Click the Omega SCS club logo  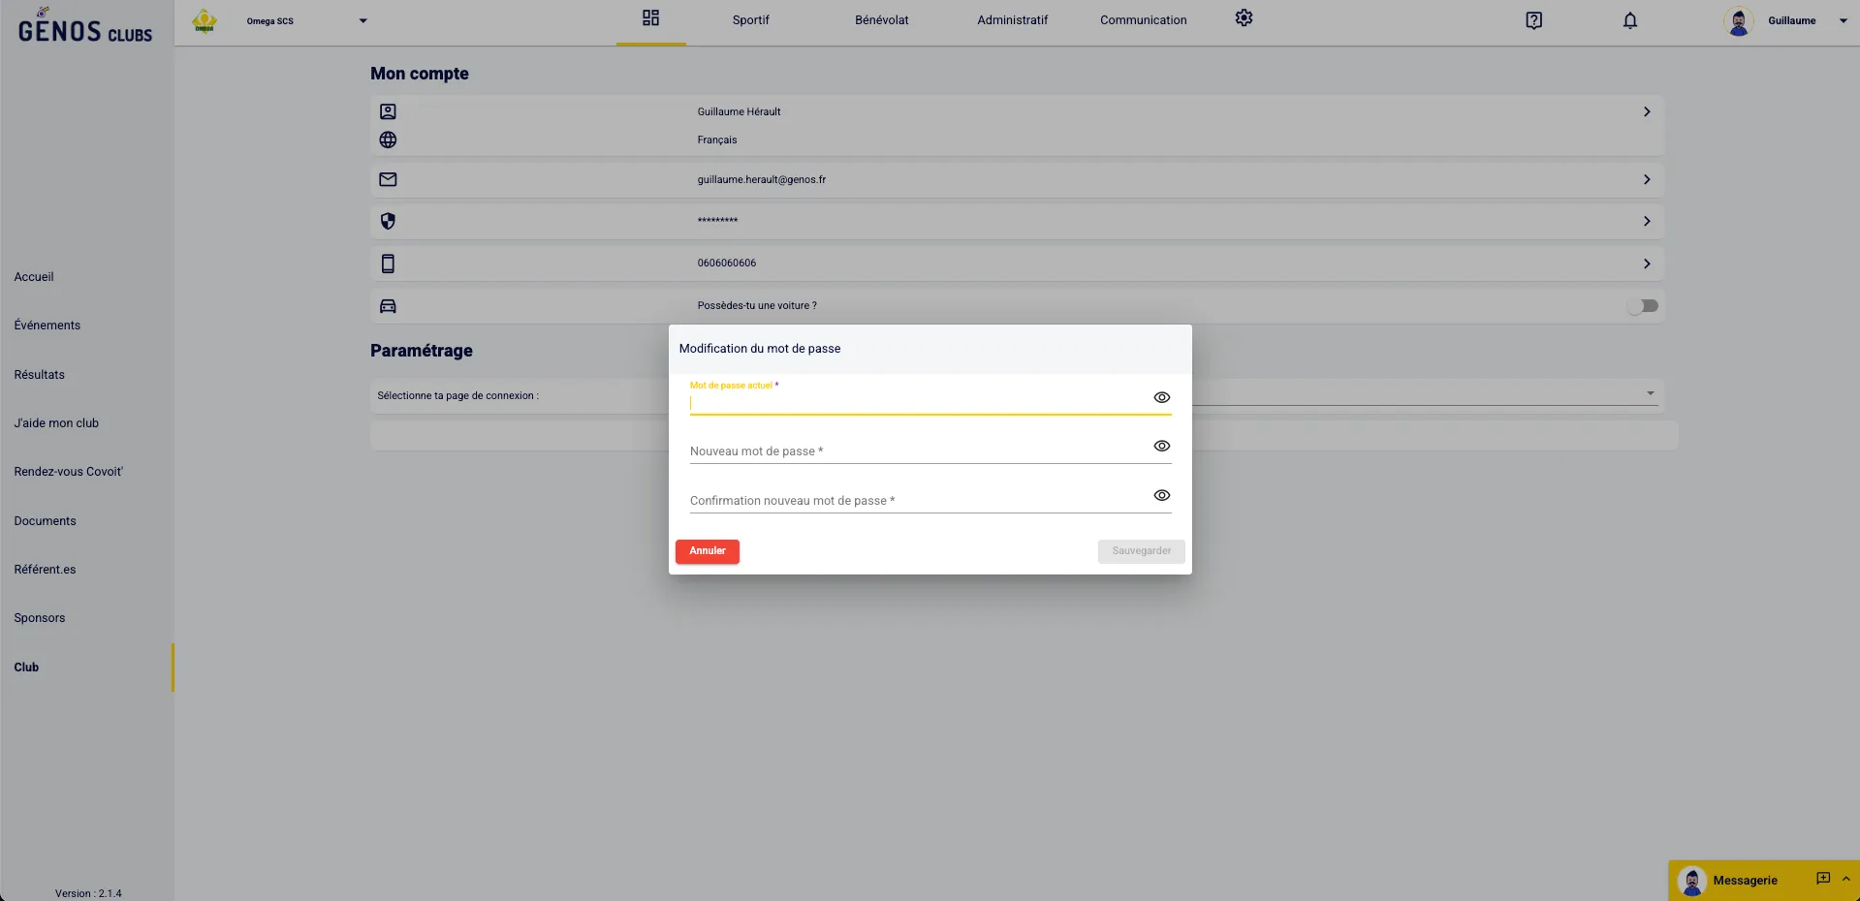[x=205, y=20]
